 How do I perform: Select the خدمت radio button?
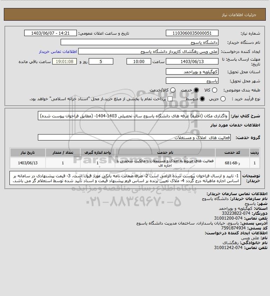coord(196,90)
